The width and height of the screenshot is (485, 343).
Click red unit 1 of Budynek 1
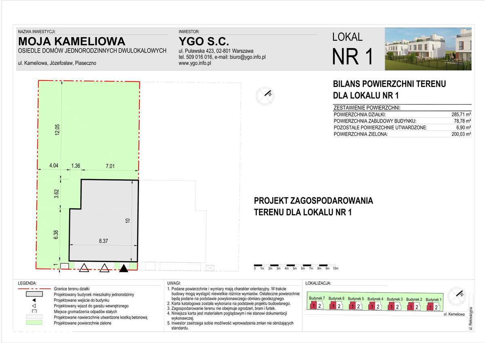tap(430, 307)
